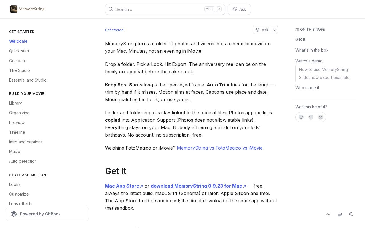Select Music in sidebar

[15, 152]
